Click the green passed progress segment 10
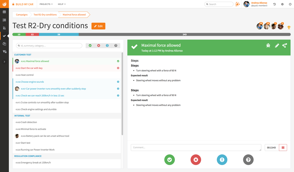This screenshot has width=294, height=172. [x=19, y=34]
